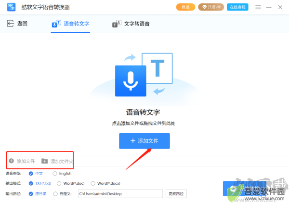Viewport: 289px width, 203px height.
Task: Click the 登录 login button
Action: [x=185, y=7]
